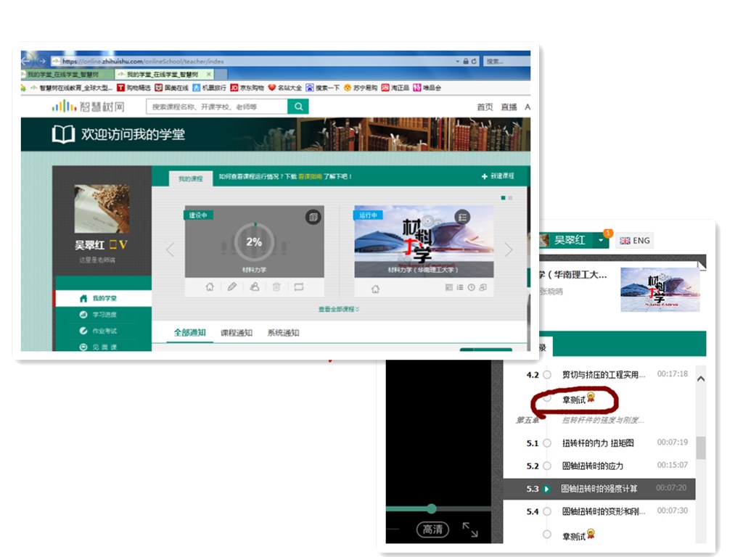Click the green search magnifier button
This screenshot has width=743, height=557.
[298, 107]
